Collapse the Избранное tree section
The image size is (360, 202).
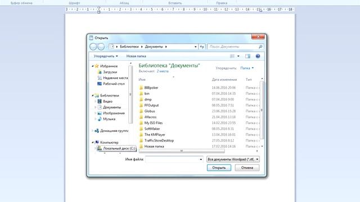93,66
